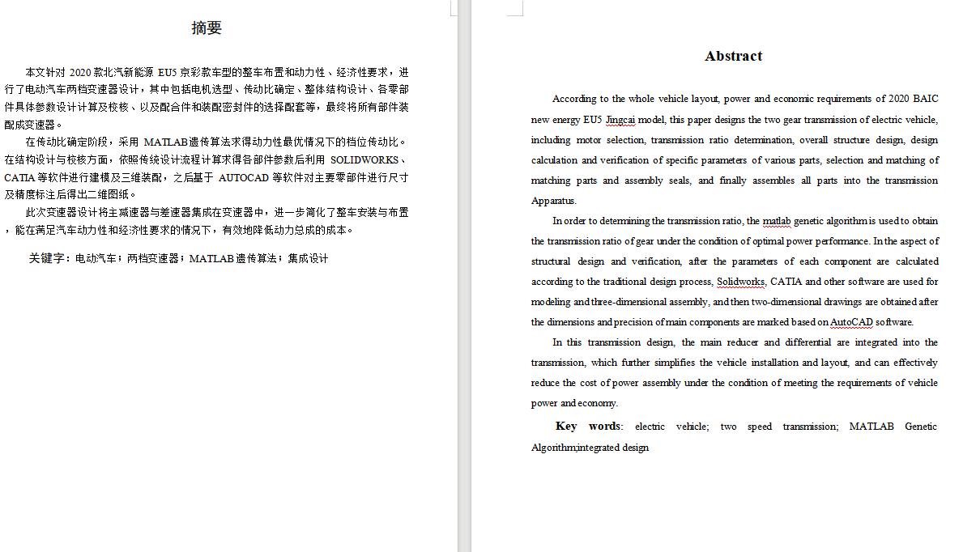This screenshot has height=552, width=976.
Task: Click the line 配成变速器。
Action: [34, 125]
